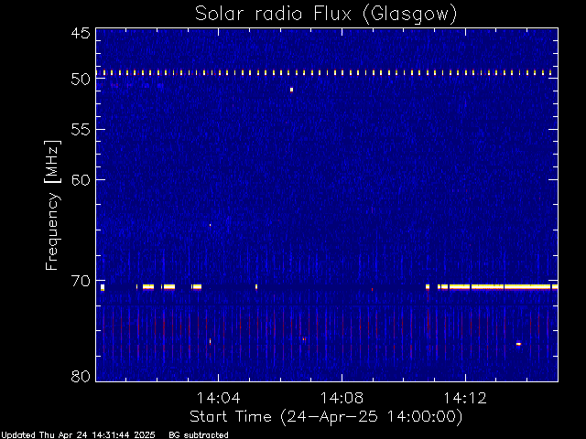Click the 80 frequency tick label
This screenshot has height=439, width=586.
point(81,376)
